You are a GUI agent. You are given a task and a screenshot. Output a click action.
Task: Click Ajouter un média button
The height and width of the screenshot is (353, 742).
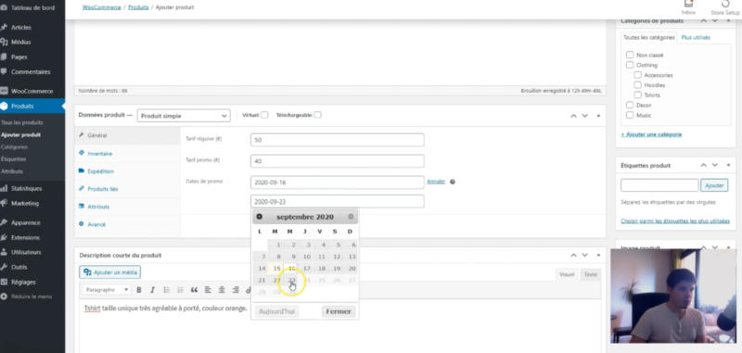tap(110, 272)
